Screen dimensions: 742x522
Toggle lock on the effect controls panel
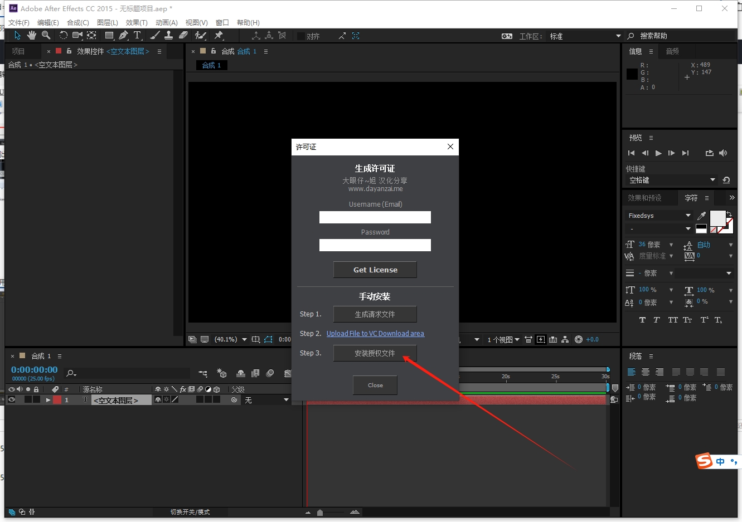[x=69, y=51]
